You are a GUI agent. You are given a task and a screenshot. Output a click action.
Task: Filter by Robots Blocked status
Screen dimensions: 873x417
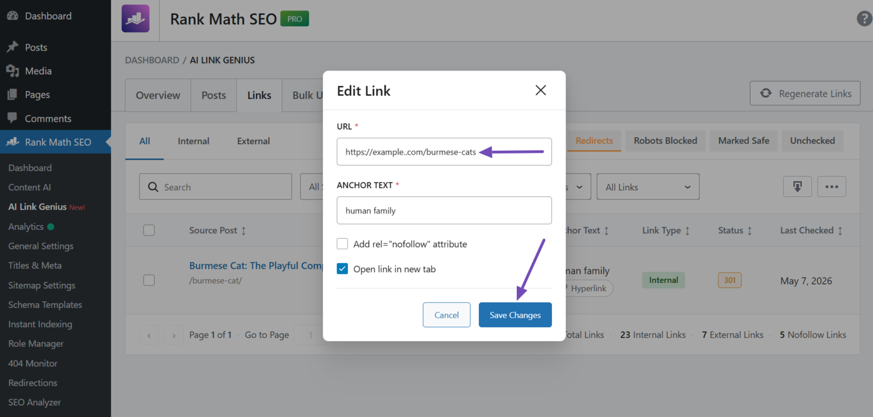(x=665, y=141)
